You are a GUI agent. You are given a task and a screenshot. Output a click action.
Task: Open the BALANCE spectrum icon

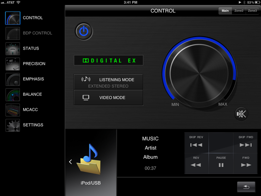pos(13,95)
